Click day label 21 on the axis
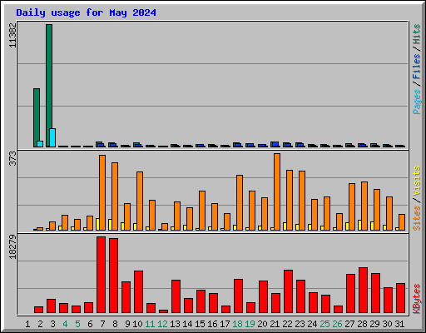Image resolution: width=426 pixels, height=333 pixels. coord(275,324)
